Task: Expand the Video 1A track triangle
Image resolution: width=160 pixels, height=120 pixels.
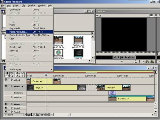Action: pos(12,86)
